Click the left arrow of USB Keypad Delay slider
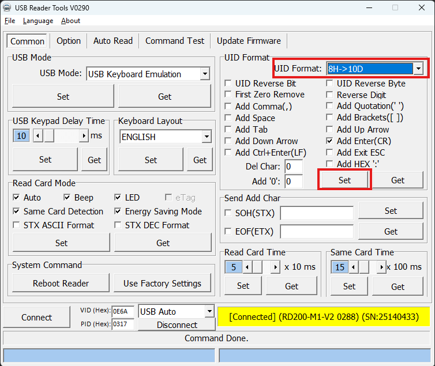 (37, 136)
